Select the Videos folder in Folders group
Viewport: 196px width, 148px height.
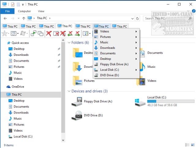point(146,81)
